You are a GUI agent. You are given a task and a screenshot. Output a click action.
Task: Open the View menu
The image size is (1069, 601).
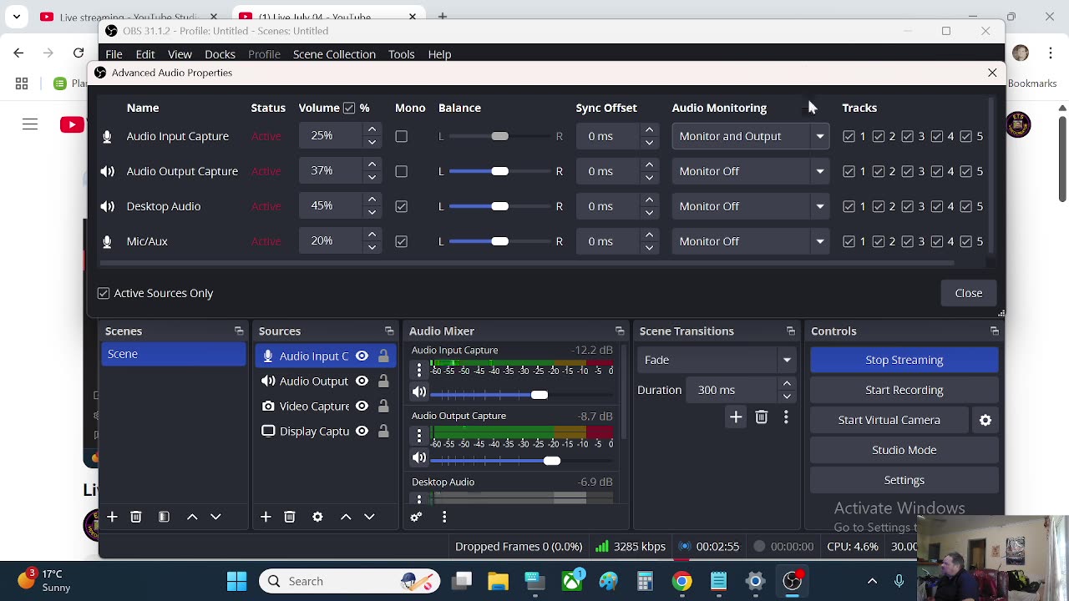pyautogui.click(x=180, y=54)
